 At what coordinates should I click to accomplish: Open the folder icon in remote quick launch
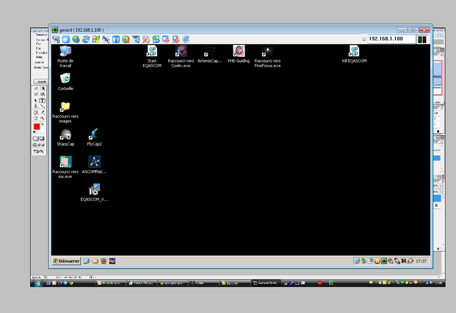(x=95, y=261)
